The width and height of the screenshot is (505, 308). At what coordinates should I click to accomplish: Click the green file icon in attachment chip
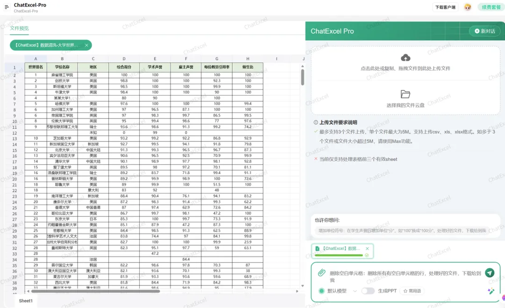[317, 249]
